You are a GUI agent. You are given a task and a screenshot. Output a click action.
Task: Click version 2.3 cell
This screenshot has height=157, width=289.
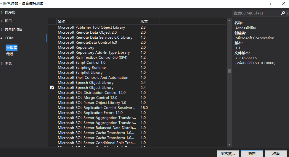143,27
